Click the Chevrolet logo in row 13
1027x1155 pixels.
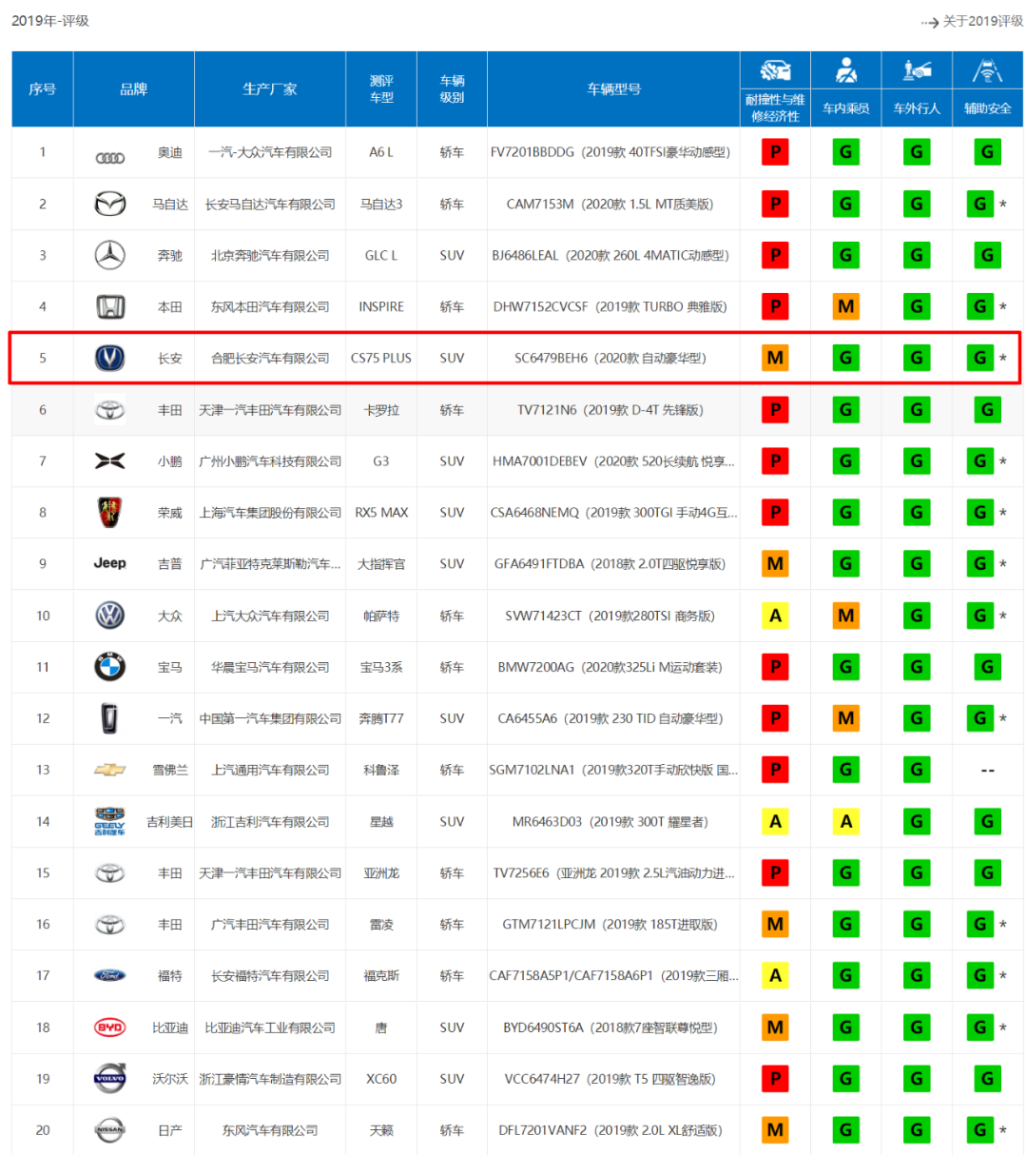[110, 770]
